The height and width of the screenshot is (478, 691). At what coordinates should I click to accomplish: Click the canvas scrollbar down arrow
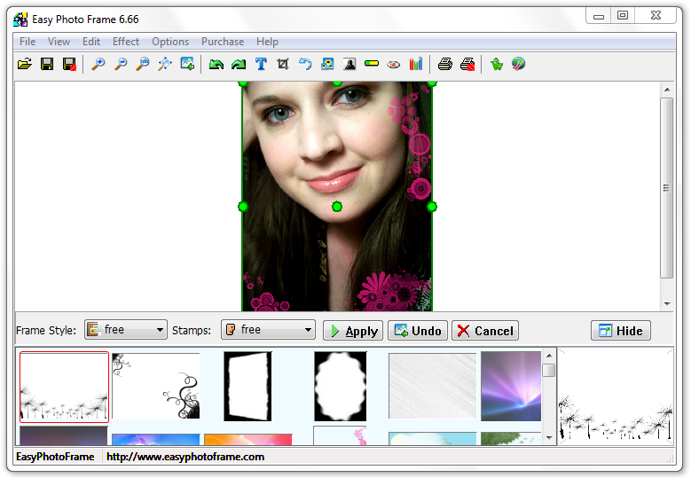point(667,303)
